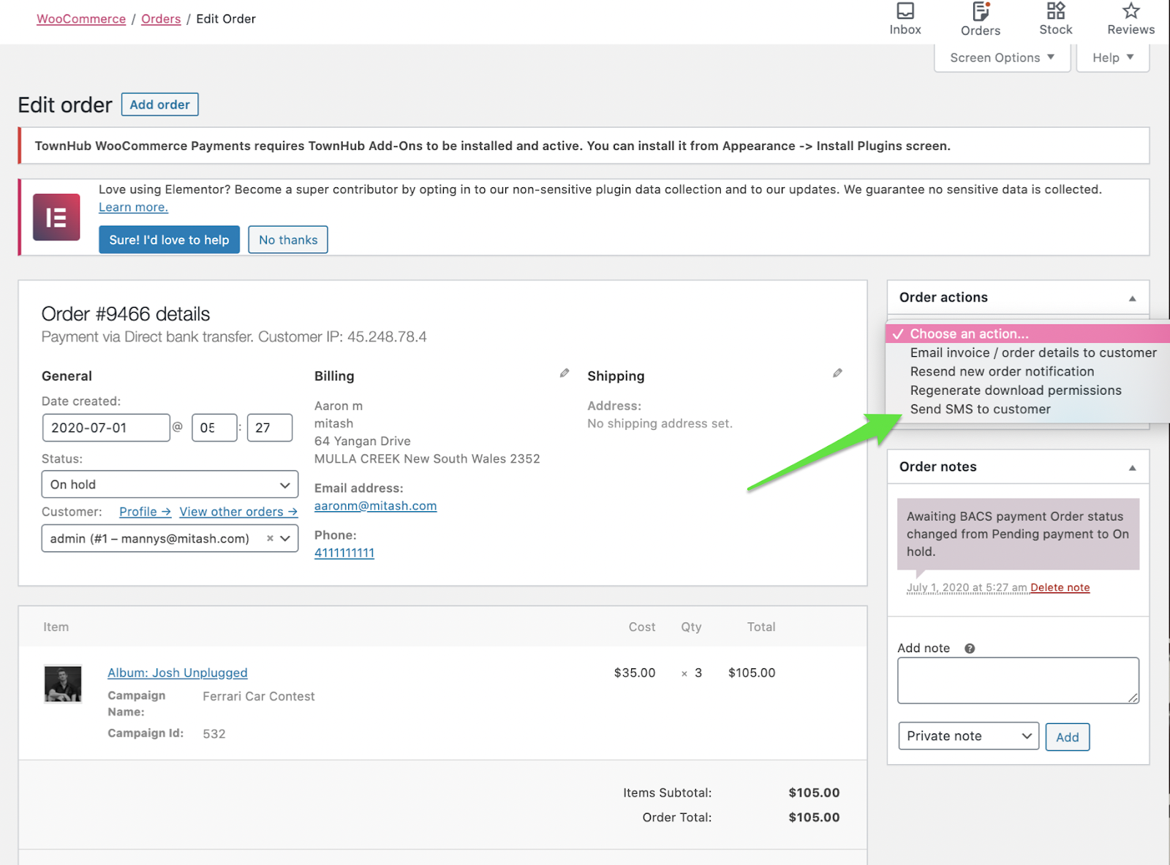Click the Cost column header

coord(642,627)
